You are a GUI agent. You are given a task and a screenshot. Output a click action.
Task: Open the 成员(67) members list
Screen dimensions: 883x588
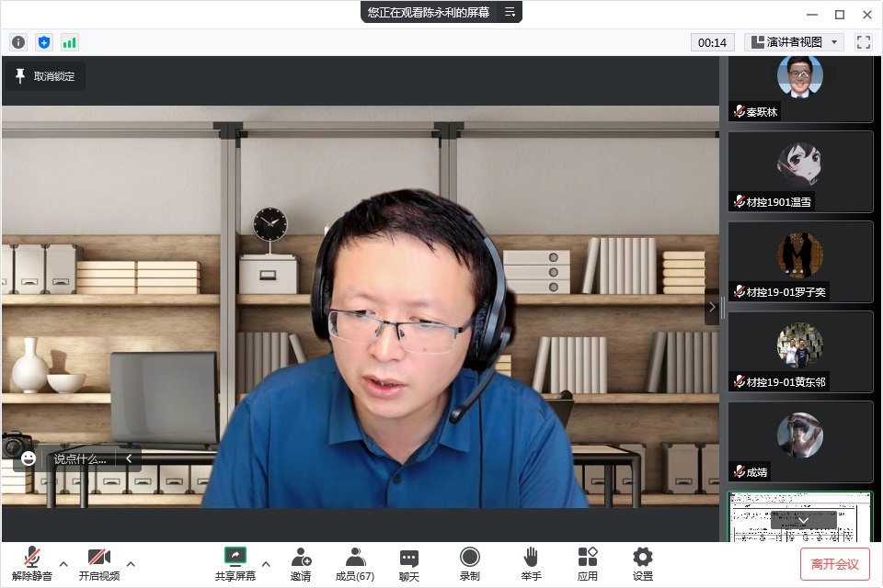tap(354, 563)
